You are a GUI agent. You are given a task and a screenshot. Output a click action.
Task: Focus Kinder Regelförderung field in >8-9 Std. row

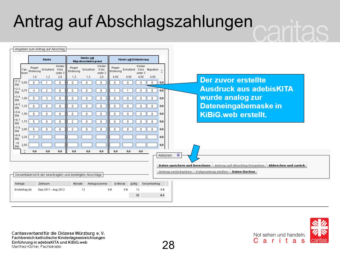[34, 137]
